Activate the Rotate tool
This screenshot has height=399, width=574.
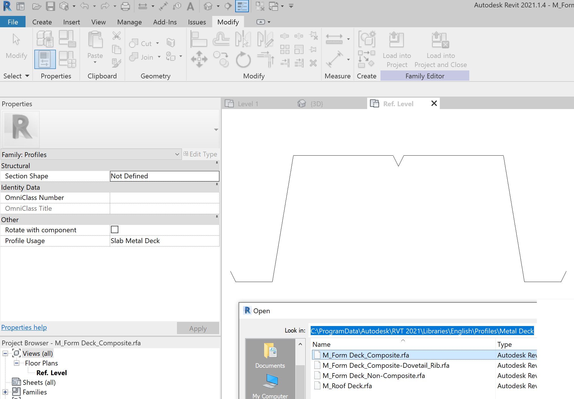tap(243, 60)
